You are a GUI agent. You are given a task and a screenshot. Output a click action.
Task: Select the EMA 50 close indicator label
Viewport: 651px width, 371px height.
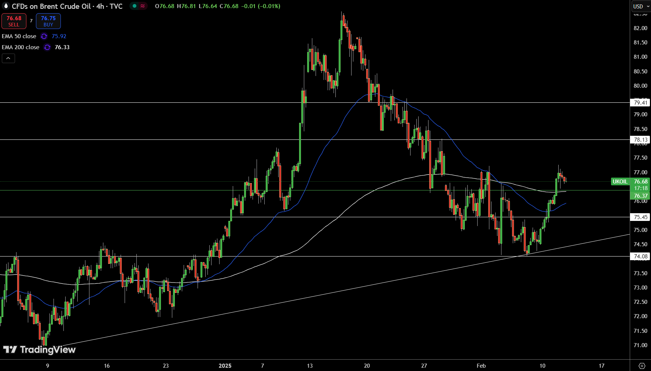19,36
